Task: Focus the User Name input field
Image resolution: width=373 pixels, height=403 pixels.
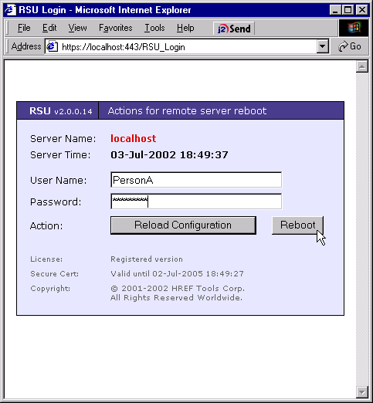Action: point(196,180)
